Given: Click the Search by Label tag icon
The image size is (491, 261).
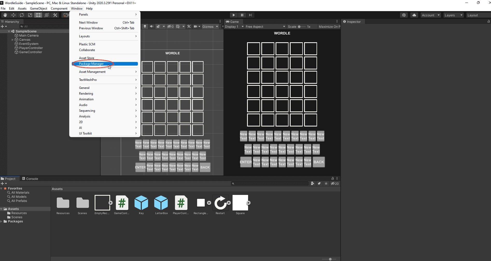Looking at the screenshot, I should 319,184.
